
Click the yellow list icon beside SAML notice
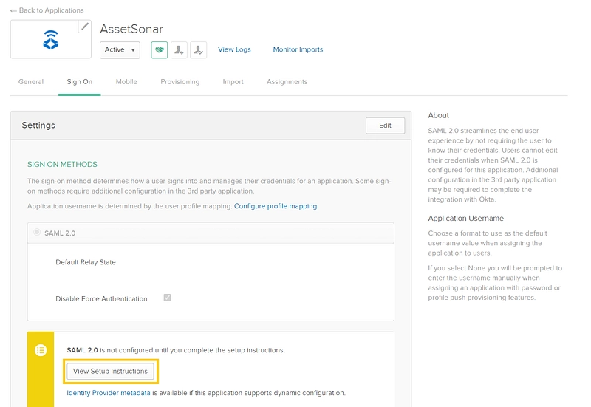[x=41, y=350]
